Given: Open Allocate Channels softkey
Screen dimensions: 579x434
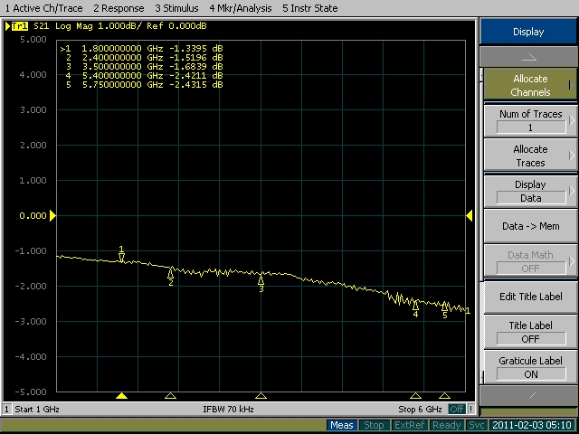Looking at the screenshot, I should (530, 85).
